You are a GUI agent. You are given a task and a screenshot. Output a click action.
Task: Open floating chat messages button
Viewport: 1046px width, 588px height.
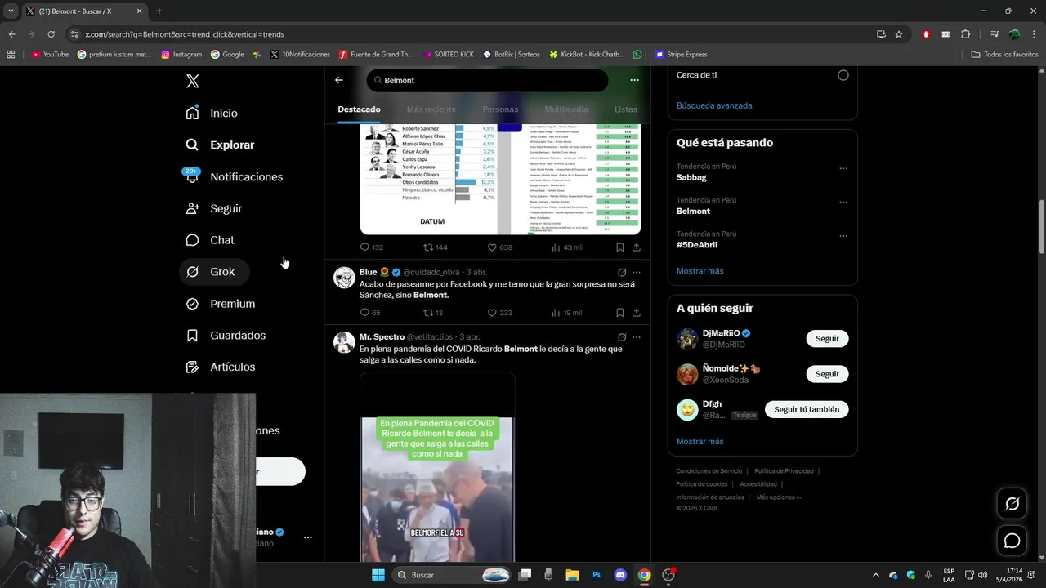(1012, 541)
